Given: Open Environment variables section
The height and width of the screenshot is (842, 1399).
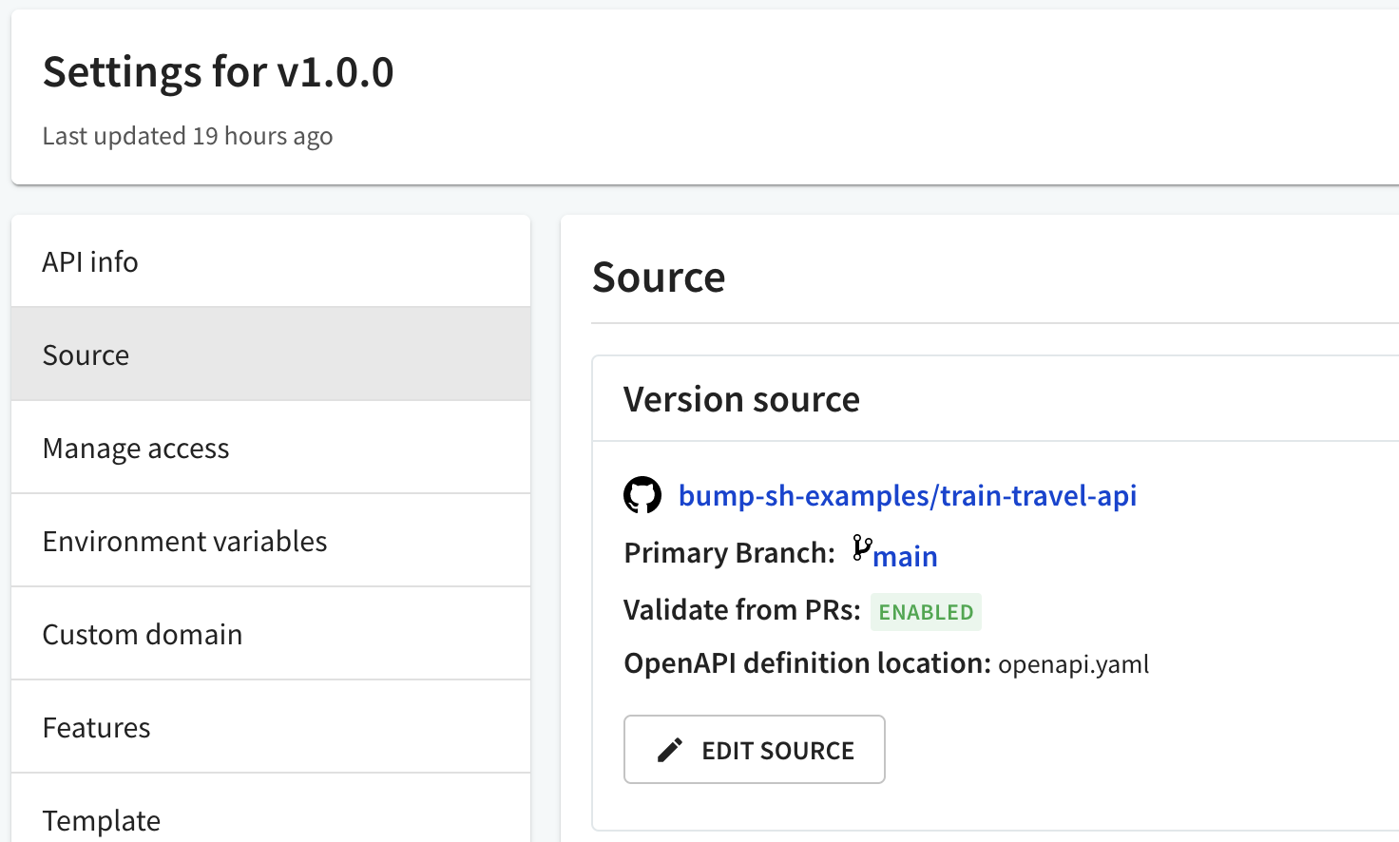Looking at the screenshot, I should coord(184,541).
